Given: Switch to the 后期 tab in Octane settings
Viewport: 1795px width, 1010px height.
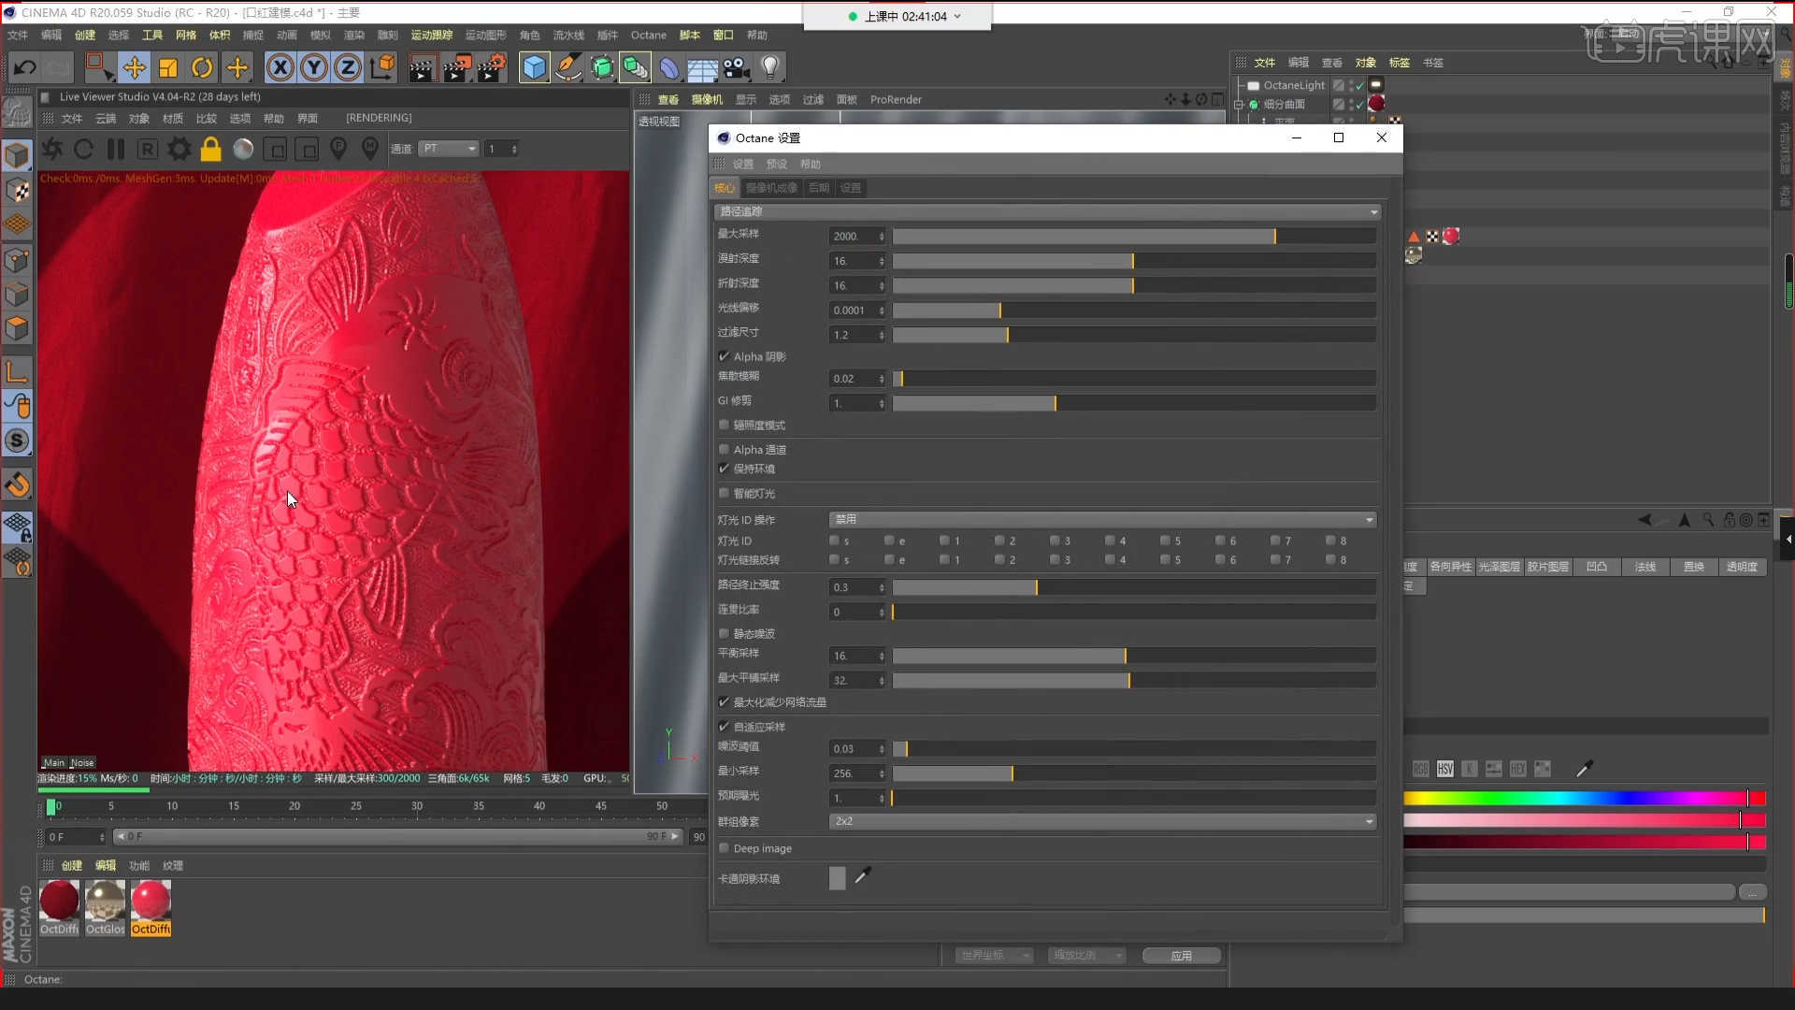Looking at the screenshot, I should (819, 188).
